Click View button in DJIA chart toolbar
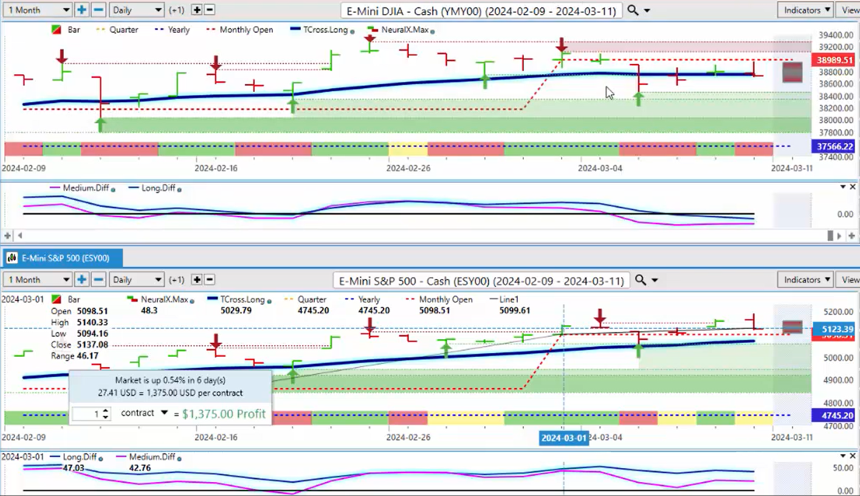Viewport: 860px width, 496px height. tap(849, 10)
